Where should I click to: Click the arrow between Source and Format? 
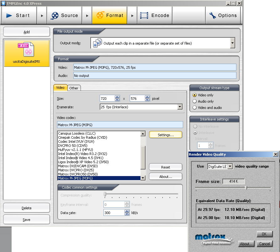click(x=87, y=16)
